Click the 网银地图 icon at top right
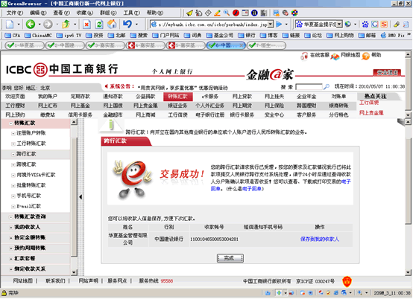 335,56
